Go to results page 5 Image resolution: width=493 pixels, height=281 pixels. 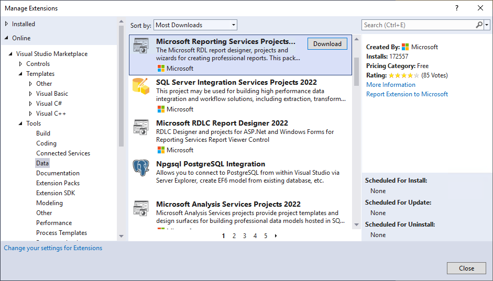(266, 236)
